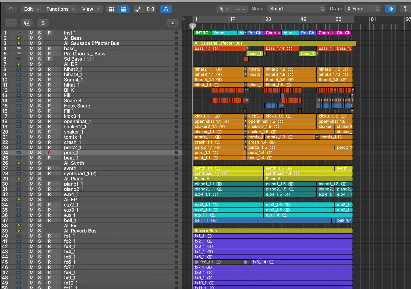Select the muted fx6_1.1 region
411x289 pixels.
coord(217,262)
